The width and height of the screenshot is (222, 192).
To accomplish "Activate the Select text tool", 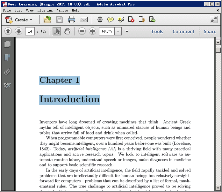I will tap(57, 31).
